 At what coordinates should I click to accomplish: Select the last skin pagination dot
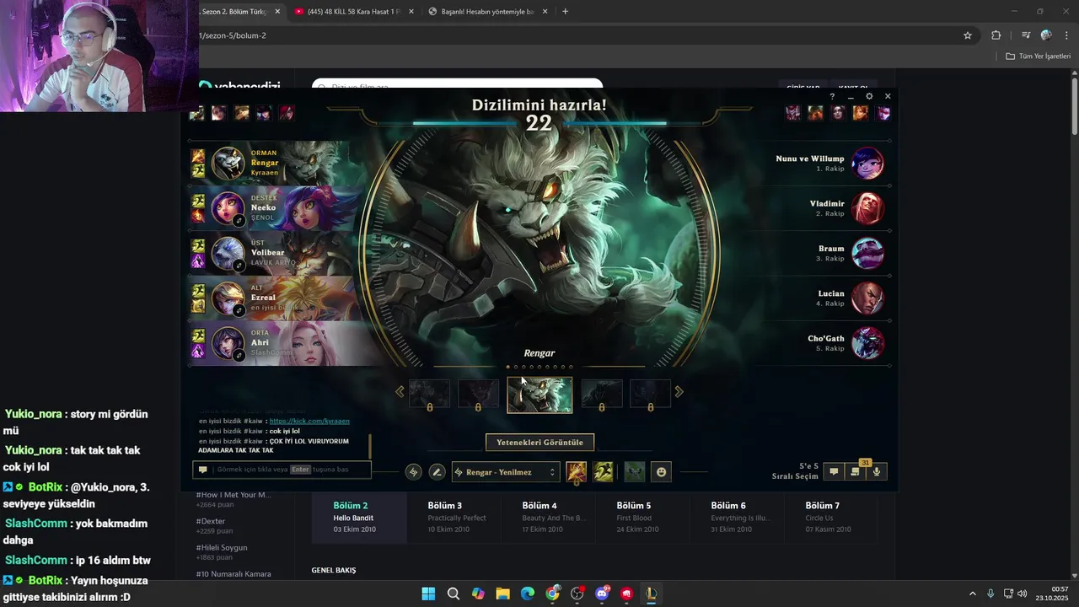[571, 367]
